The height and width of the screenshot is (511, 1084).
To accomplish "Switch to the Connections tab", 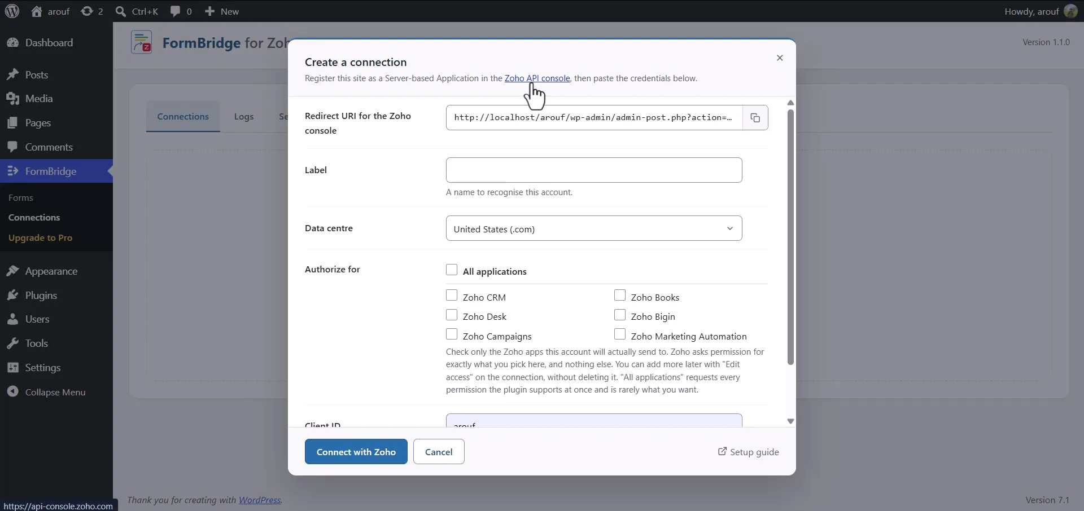I will click(183, 117).
